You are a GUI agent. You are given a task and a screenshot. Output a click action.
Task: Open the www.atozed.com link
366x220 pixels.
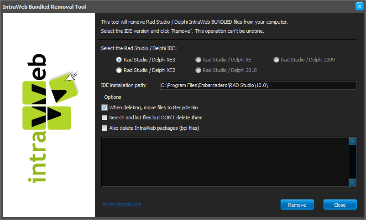[122, 204]
